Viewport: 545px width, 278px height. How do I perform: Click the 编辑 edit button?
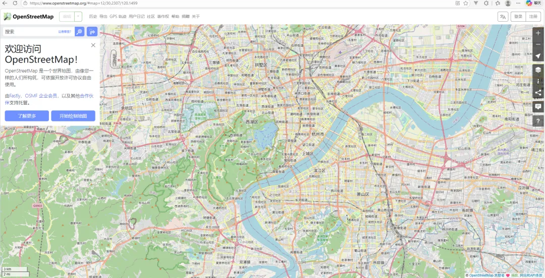(x=67, y=16)
